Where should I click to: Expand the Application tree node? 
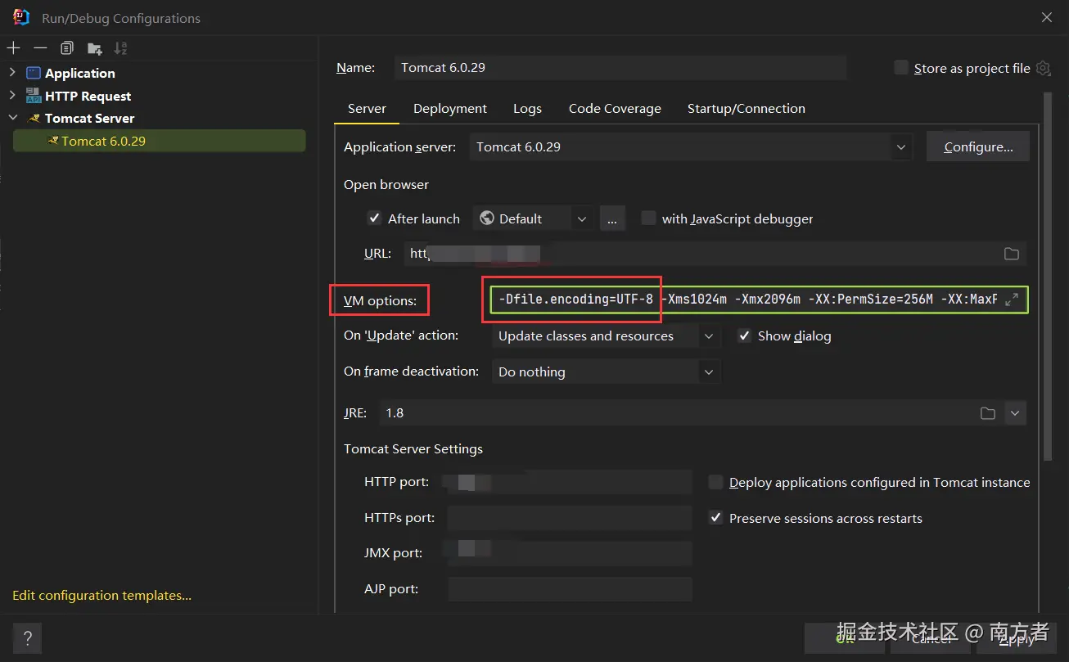coord(12,74)
